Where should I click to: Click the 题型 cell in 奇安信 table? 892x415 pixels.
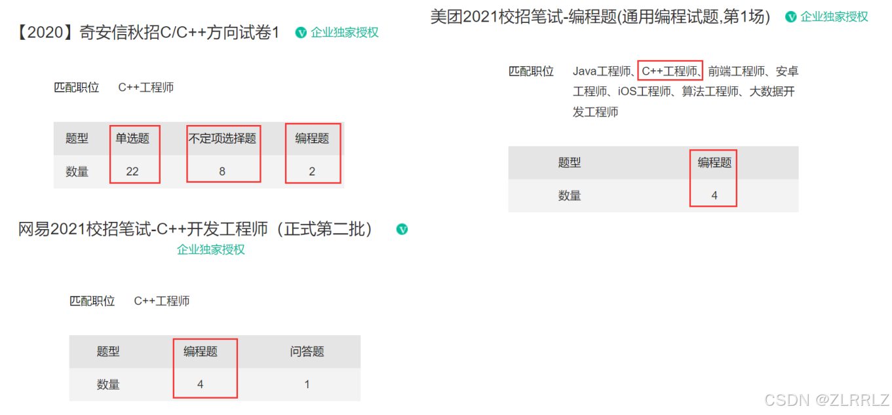tap(77, 138)
